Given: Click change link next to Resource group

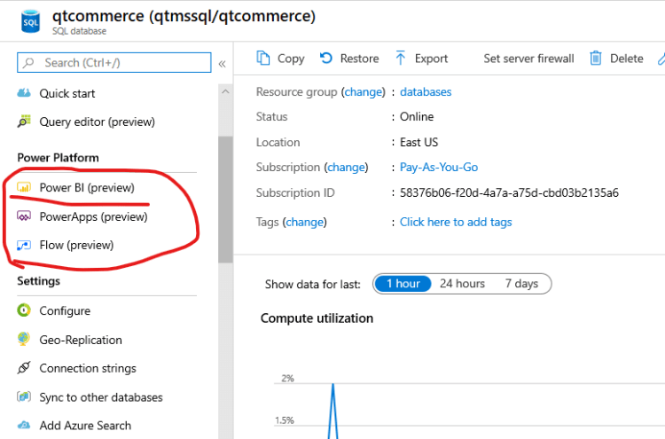Looking at the screenshot, I should coord(364,92).
